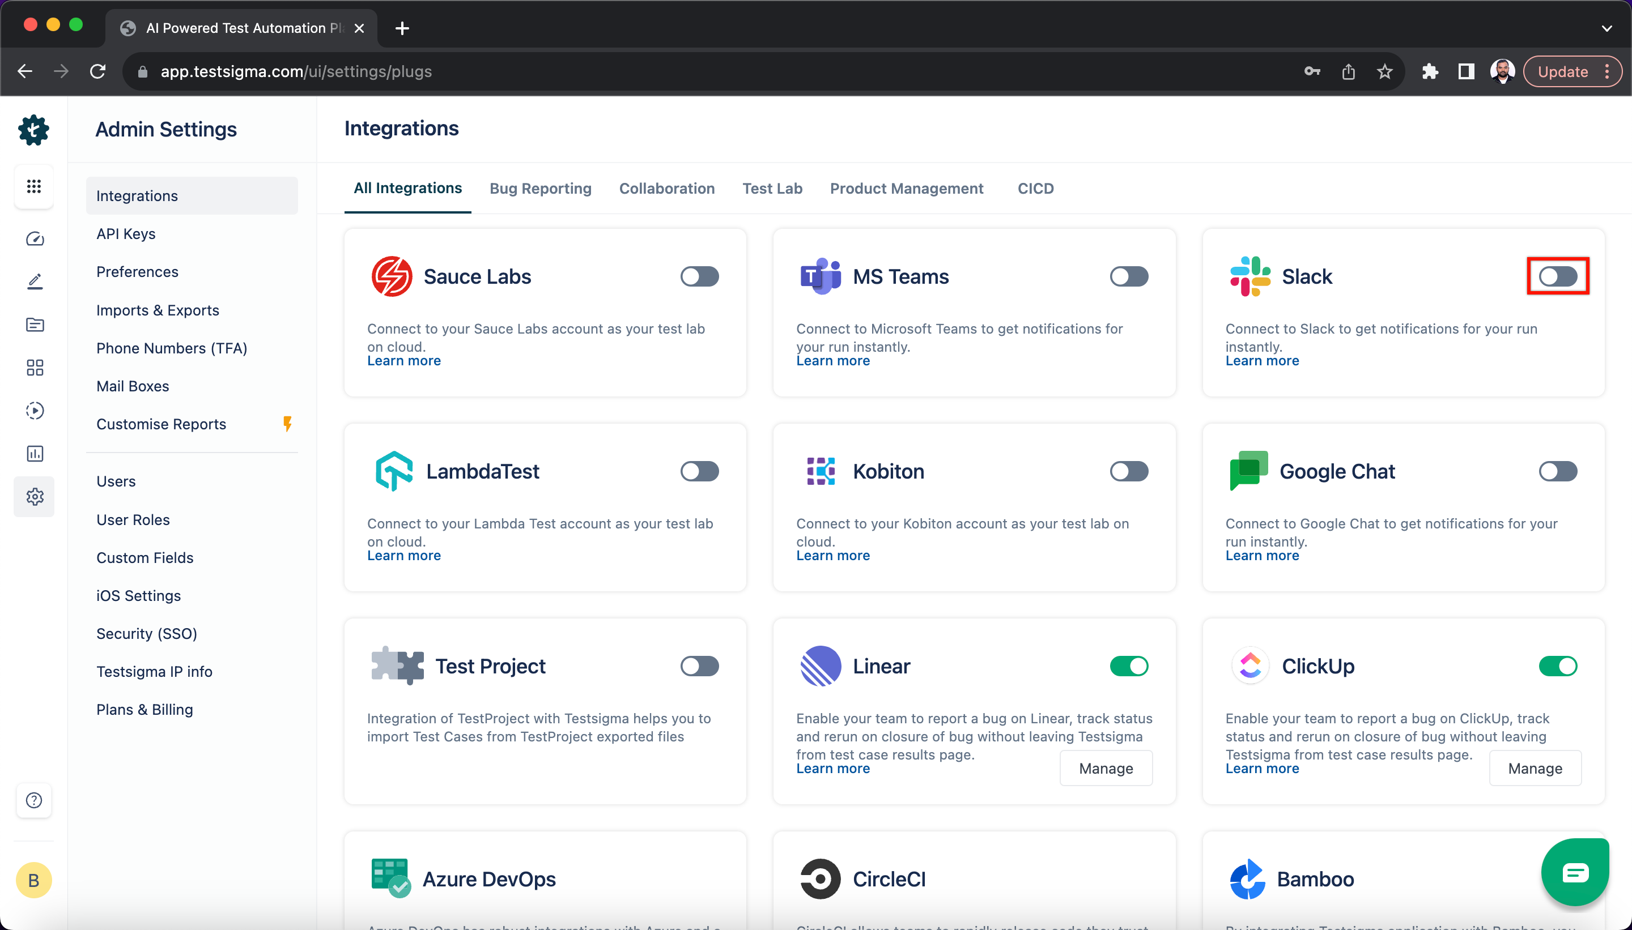Screen dimensions: 1632x930
Task: Click the ClickUp logo
Action: (1250, 666)
